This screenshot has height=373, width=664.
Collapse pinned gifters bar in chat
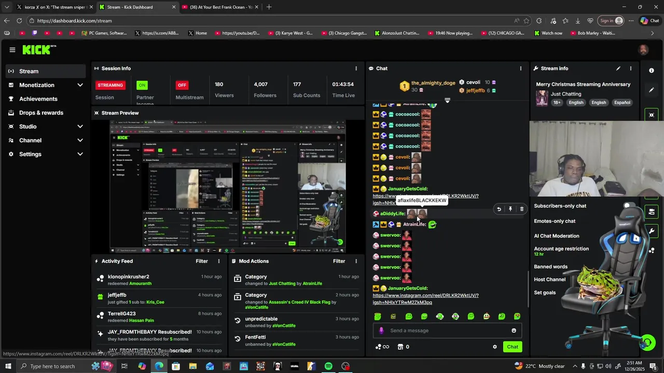pos(447,101)
